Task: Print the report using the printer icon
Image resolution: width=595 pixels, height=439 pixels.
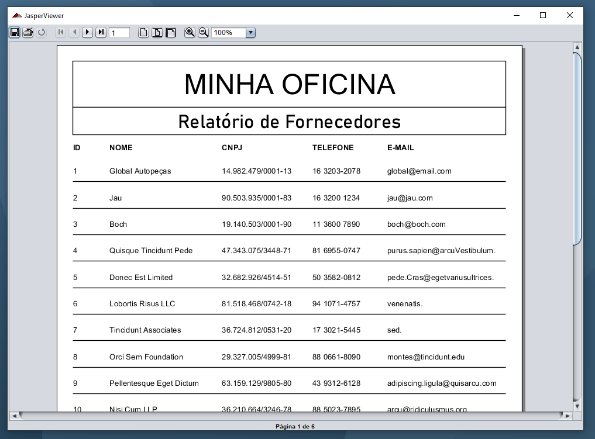Action: pyautogui.click(x=28, y=33)
